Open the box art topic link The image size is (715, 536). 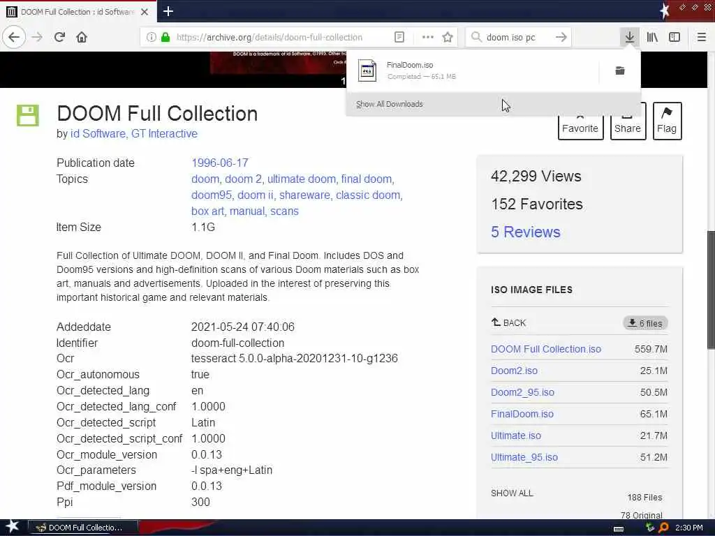[x=207, y=211]
